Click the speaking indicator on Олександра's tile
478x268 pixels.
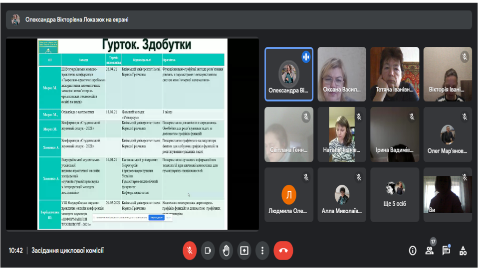[306, 57]
